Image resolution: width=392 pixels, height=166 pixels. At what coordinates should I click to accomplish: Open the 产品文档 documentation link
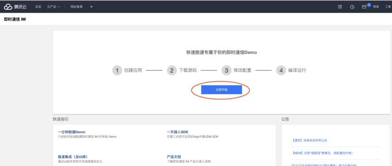click(174, 157)
